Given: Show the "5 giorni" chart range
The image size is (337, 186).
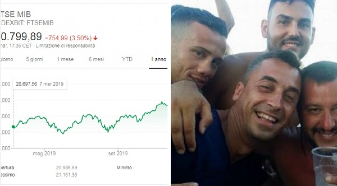Looking at the screenshot, I should coord(34,59).
